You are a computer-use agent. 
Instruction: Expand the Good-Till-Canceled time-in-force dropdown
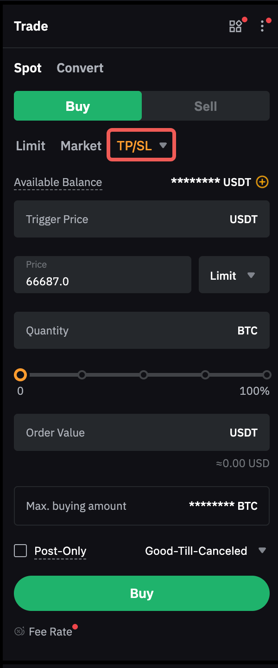click(205, 551)
